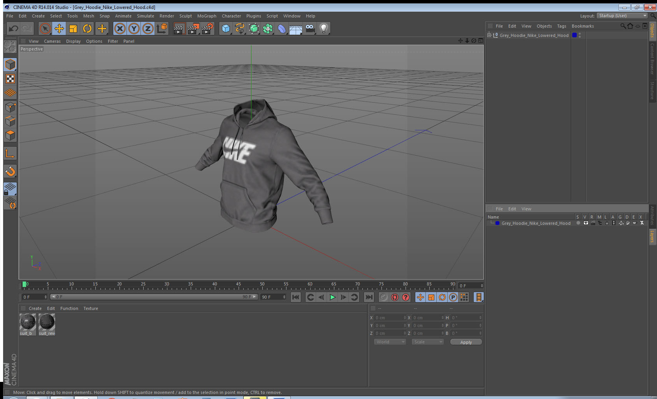The width and height of the screenshot is (657, 399).
Task: Click object layer color swatch in Object Manager
Action: point(574,35)
